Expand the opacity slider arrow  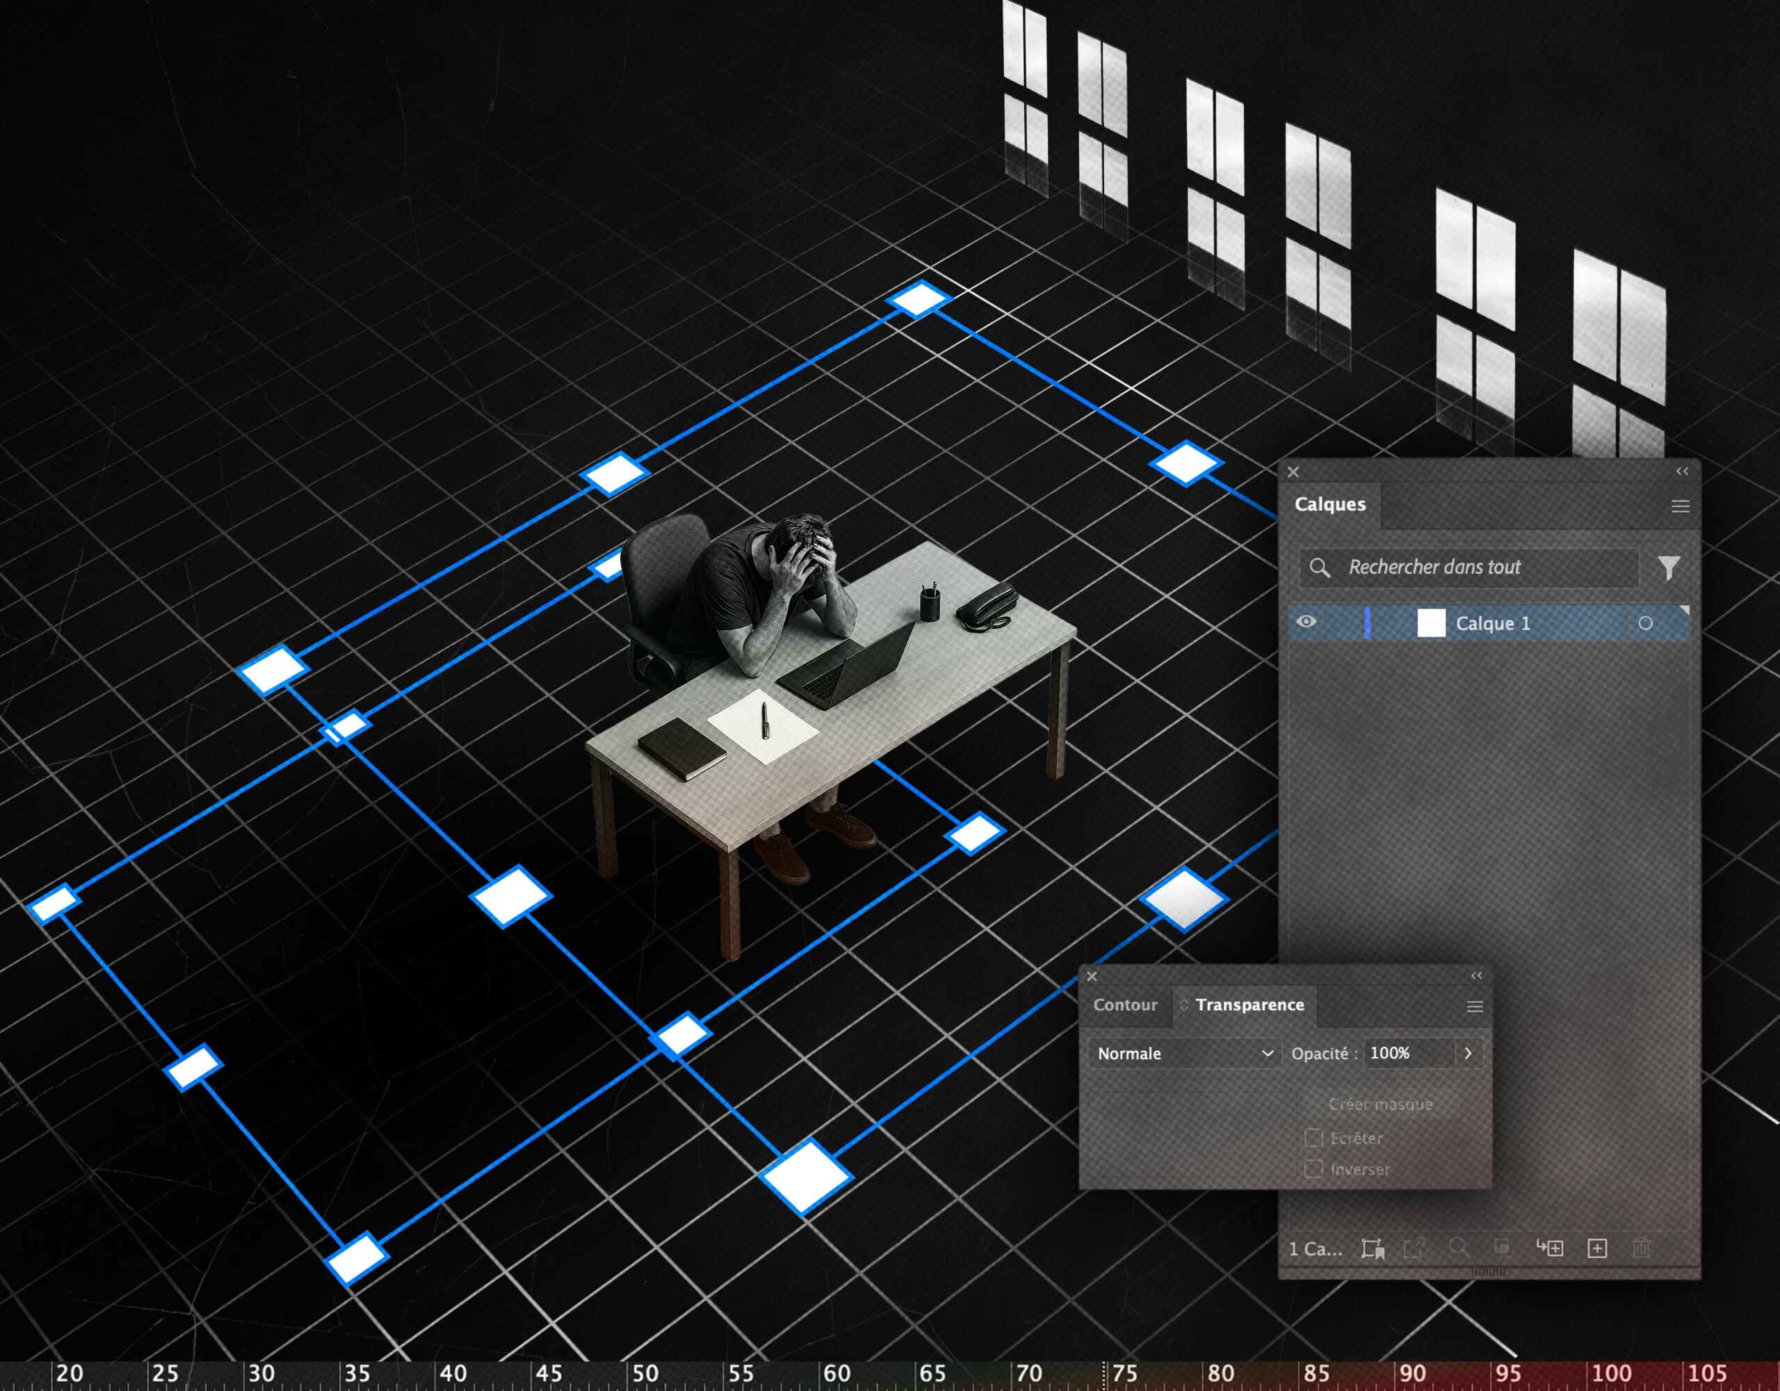point(1468,1052)
